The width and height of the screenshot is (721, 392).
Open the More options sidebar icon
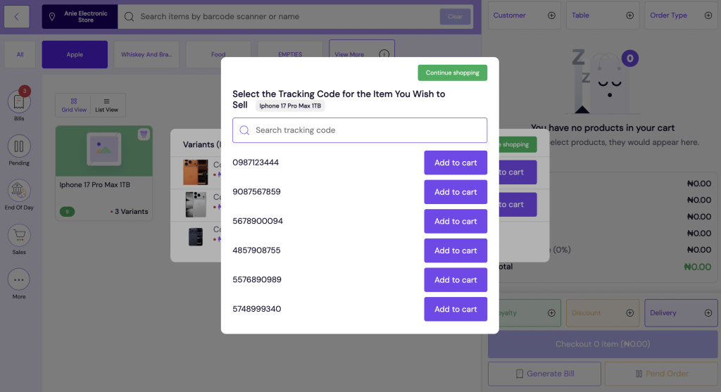tap(19, 280)
